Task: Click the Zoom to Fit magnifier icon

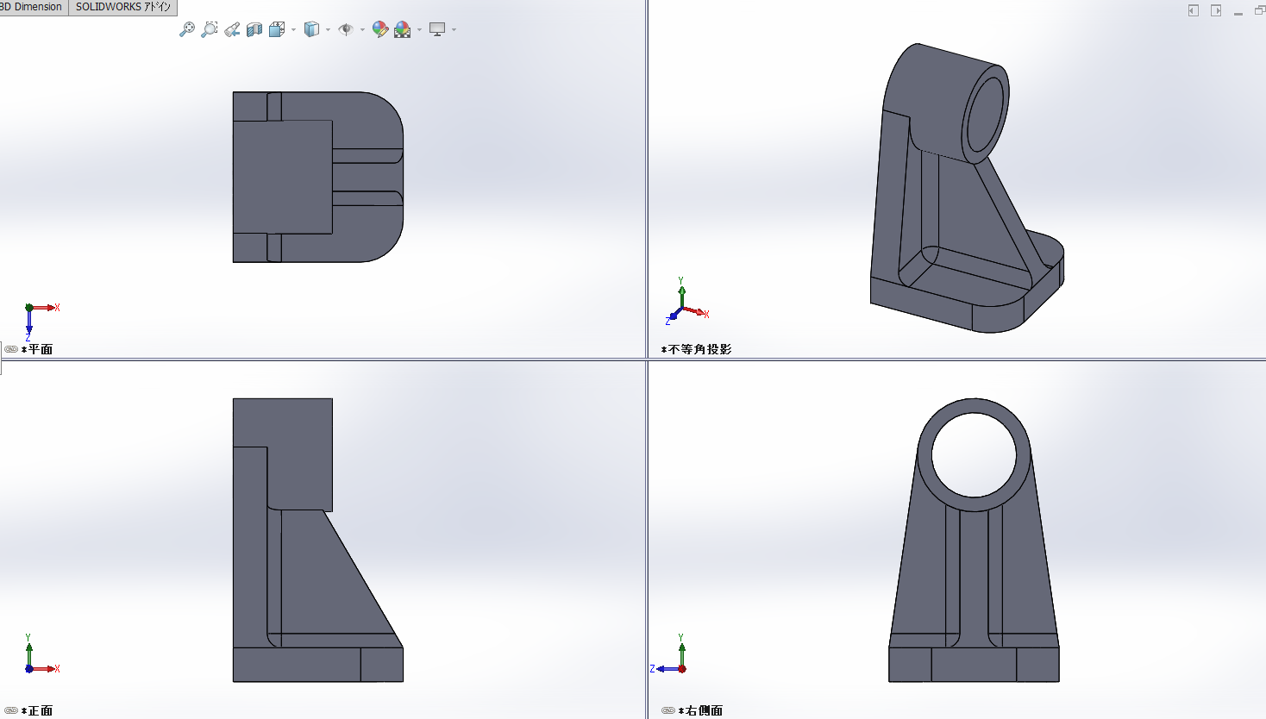Action: [x=186, y=29]
